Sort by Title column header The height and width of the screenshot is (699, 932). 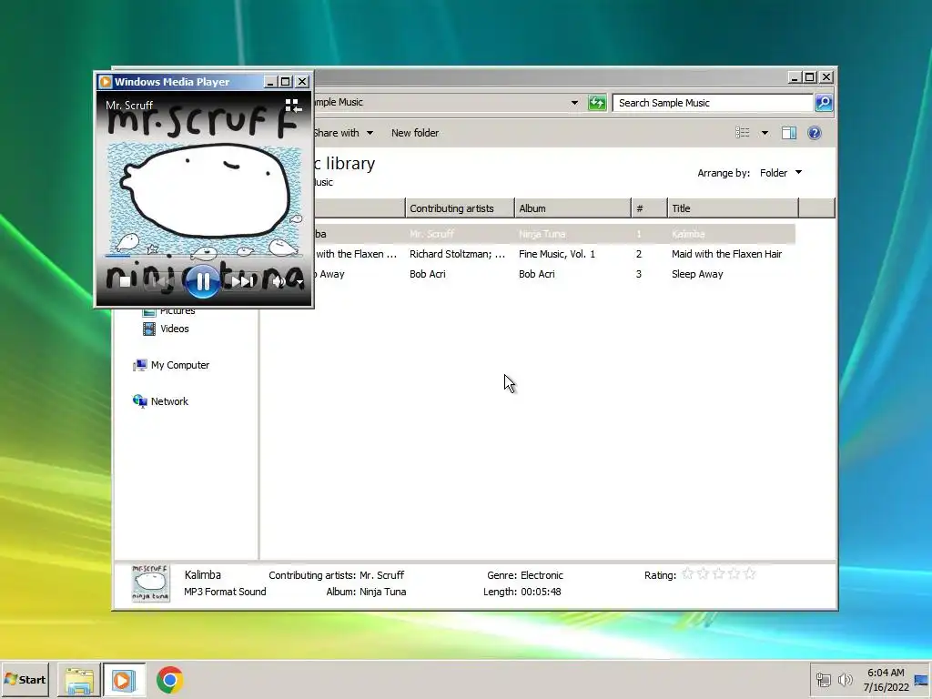733,208
